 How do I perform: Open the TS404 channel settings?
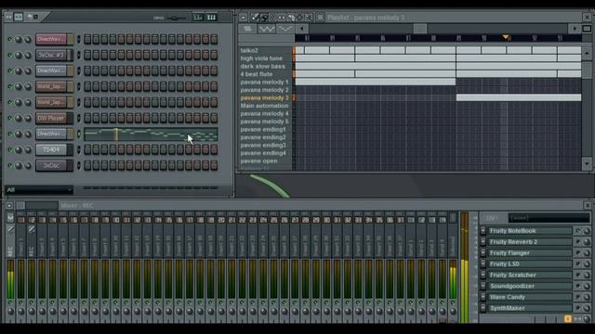tap(51, 150)
